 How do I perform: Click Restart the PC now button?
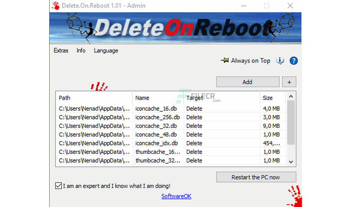[x=256, y=177]
